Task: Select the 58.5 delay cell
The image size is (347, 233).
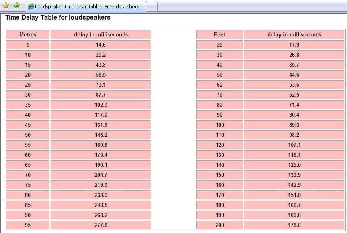Action: pyautogui.click(x=101, y=75)
